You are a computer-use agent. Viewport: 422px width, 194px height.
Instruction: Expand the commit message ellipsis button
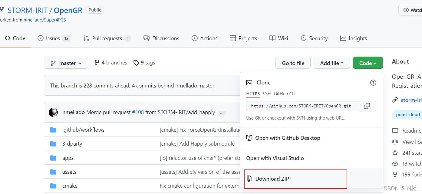coord(222,113)
